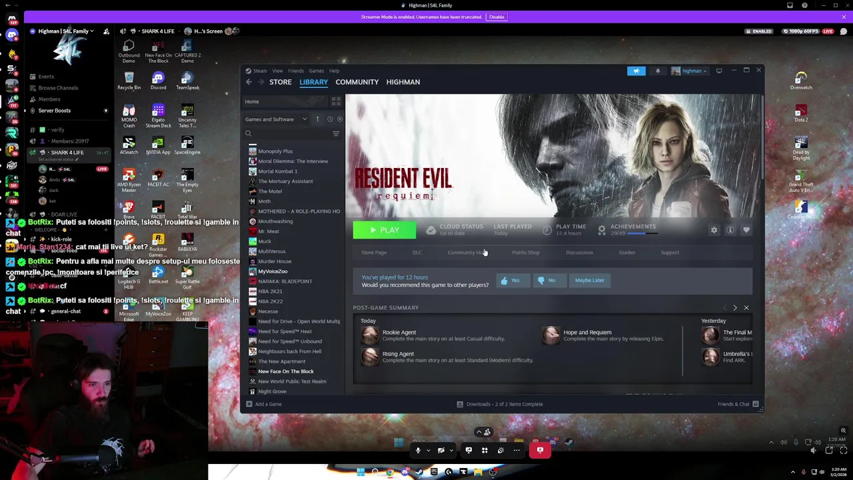Screen dimensions: 853x480
Task: Sort library with up arrow icon
Action: (317, 119)
